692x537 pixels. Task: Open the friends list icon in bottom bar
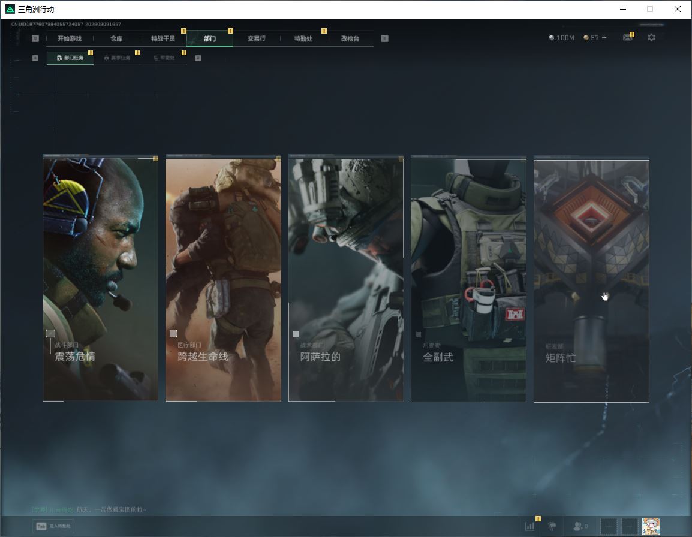click(580, 526)
